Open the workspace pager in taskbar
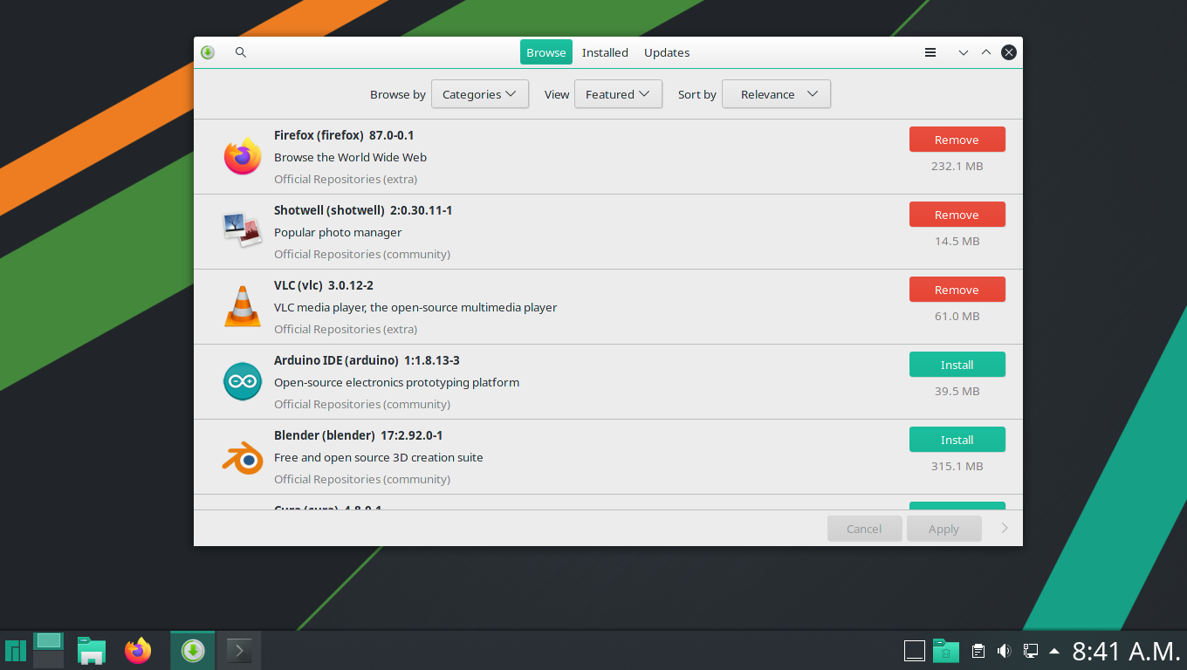The height and width of the screenshot is (670, 1187). coord(49,651)
